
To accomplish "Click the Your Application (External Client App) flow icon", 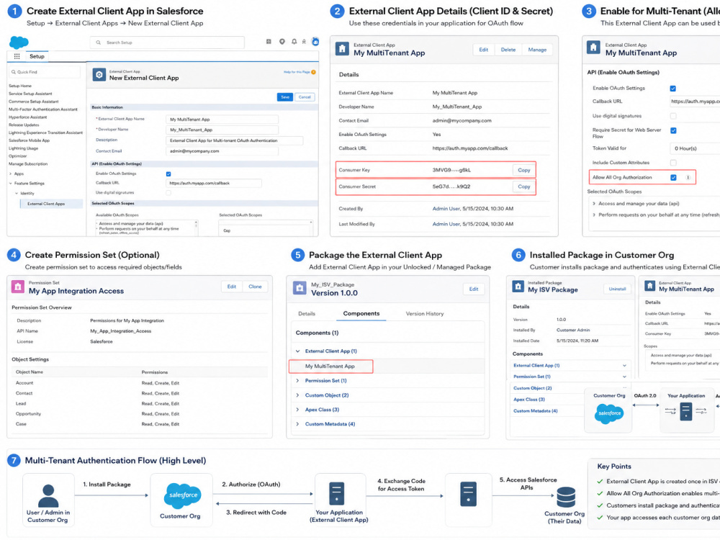I will (x=336, y=494).
